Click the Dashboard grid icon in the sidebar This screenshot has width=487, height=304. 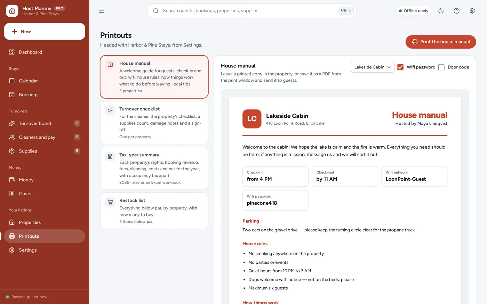[x=12, y=52]
